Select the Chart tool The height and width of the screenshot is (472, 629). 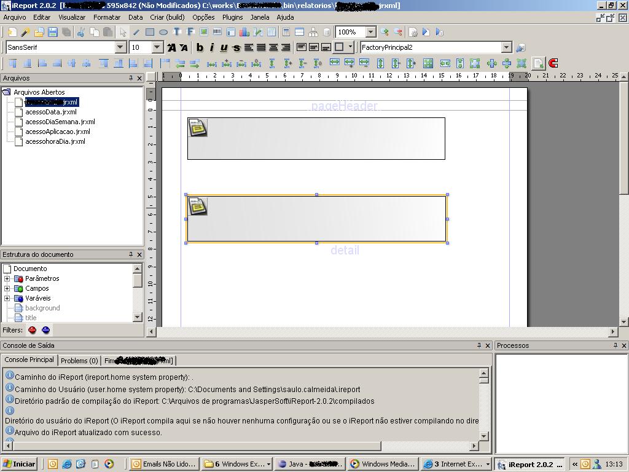244,32
